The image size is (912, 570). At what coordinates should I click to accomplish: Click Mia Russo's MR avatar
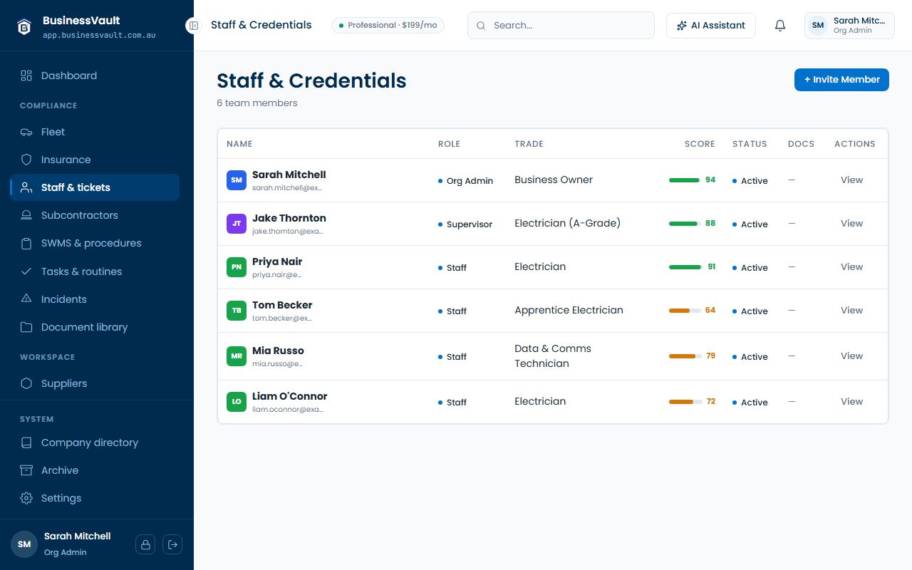[237, 356]
